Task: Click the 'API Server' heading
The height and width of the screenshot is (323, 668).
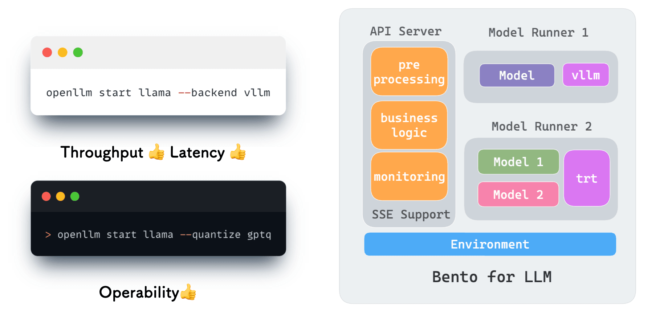Action: [406, 31]
